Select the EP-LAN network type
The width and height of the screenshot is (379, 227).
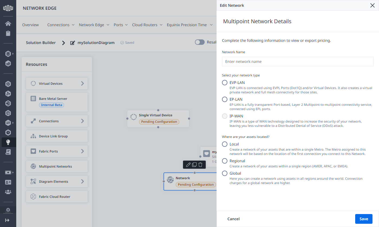click(225, 99)
